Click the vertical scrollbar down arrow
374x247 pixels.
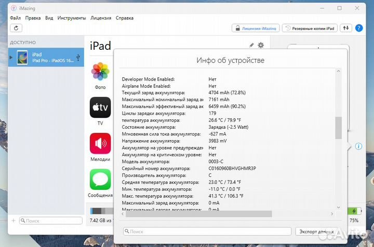[338, 207]
